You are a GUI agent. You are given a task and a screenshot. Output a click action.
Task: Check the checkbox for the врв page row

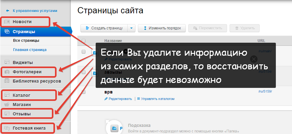(x=83, y=92)
